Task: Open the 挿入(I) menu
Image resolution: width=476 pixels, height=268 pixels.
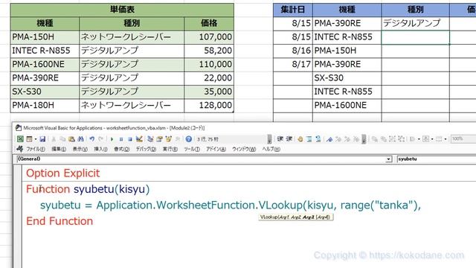Action: (x=100, y=149)
